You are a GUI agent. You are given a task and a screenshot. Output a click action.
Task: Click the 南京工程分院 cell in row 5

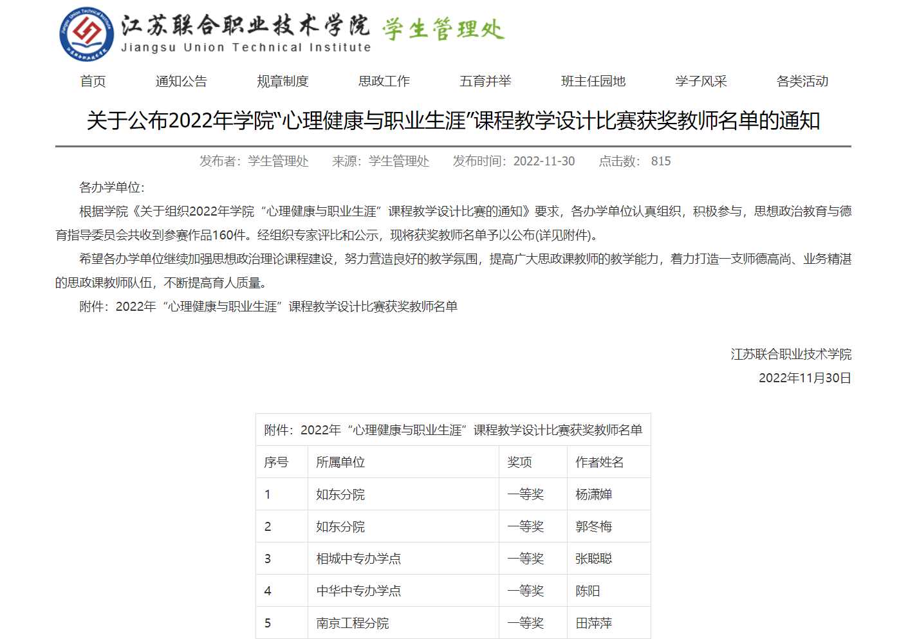pyautogui.click(x=353, y=623)
